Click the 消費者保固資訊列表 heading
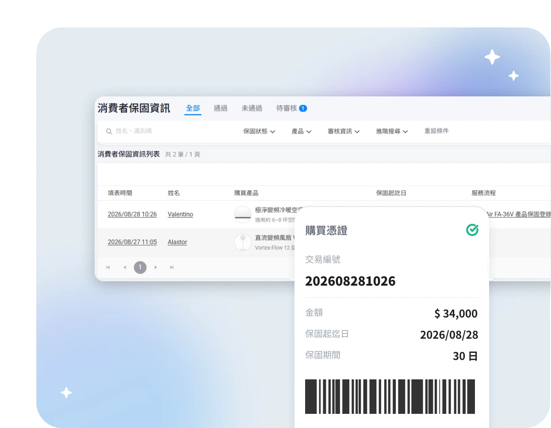 pos(129,154)
